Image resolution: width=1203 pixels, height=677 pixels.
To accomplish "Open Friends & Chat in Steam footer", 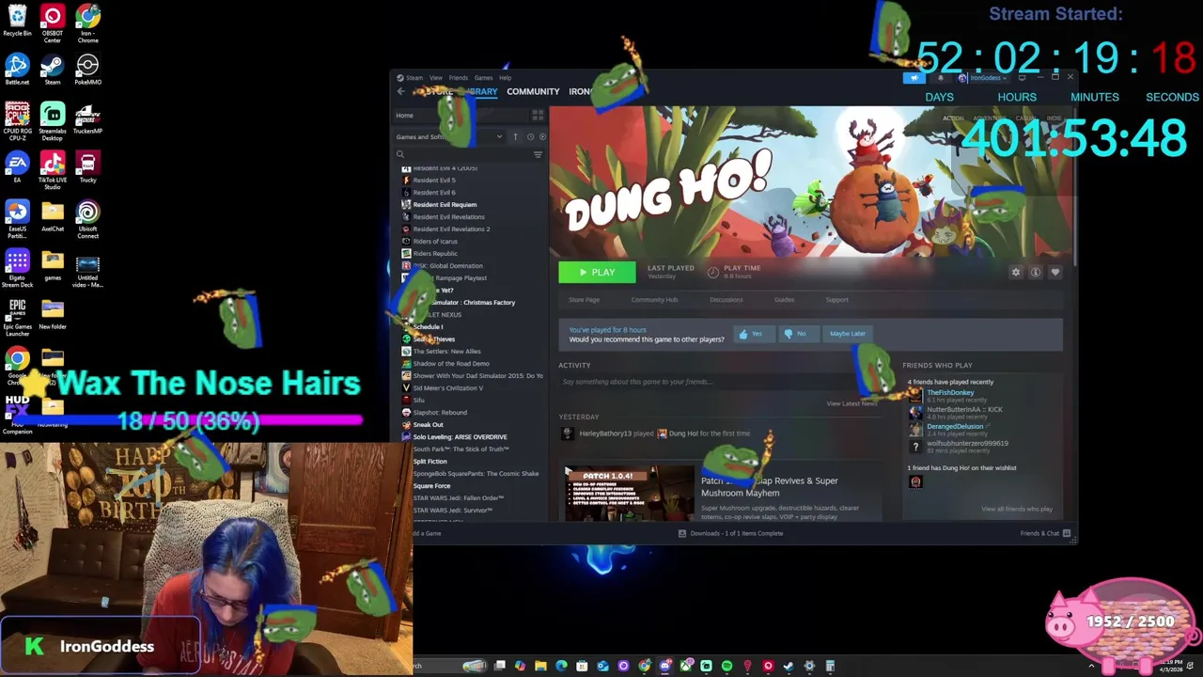I will pyautogui.click(x=1045, y=533).
